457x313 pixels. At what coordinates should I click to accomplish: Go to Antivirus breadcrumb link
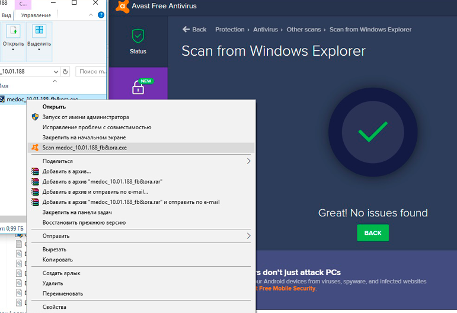click(265, 30)
